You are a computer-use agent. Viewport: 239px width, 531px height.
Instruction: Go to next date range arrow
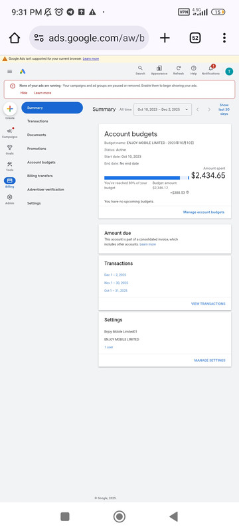tap(209, 110)
